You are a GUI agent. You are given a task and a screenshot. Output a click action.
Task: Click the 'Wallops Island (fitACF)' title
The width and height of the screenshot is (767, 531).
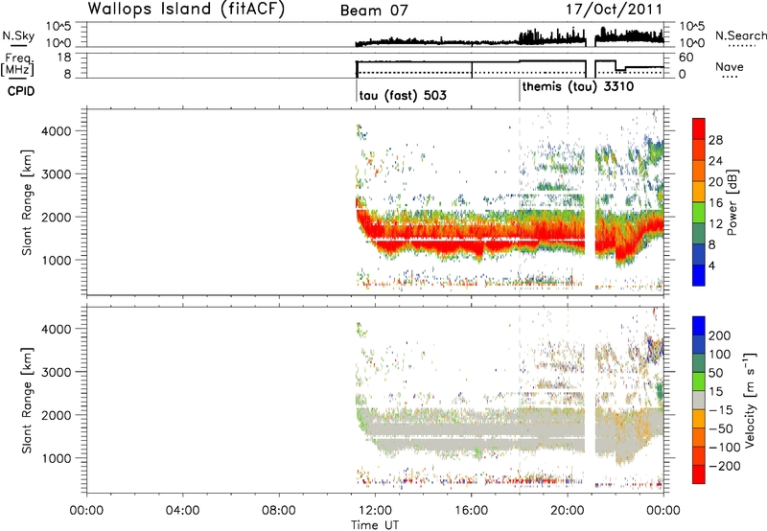(x=186, y=10)
